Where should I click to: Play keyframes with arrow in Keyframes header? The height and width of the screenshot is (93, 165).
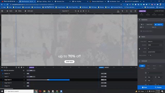pos(162,20)
